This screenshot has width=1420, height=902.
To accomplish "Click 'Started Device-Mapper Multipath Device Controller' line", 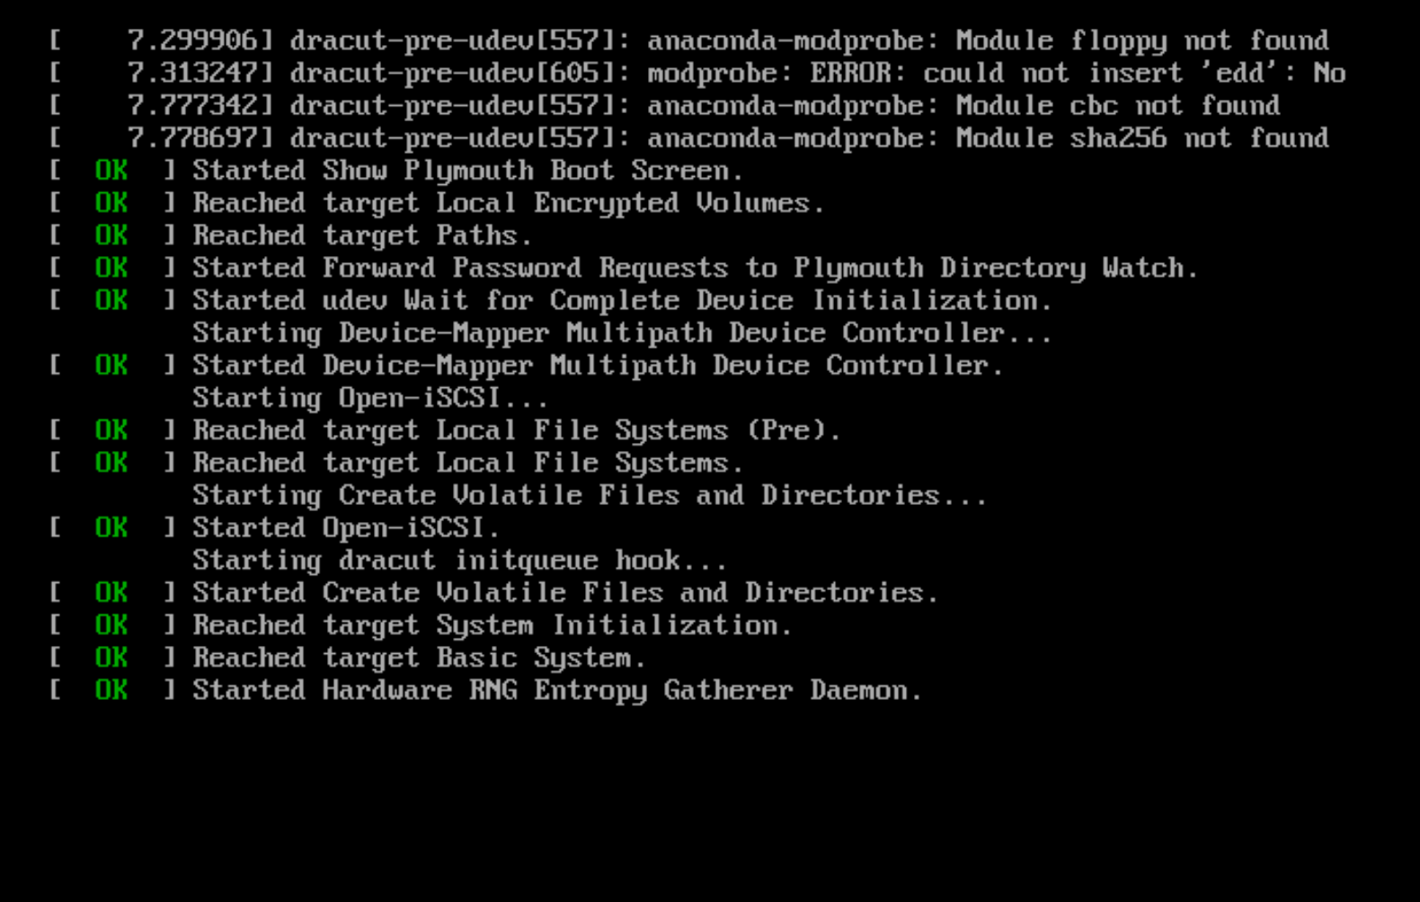I will (x=598, y=366).
